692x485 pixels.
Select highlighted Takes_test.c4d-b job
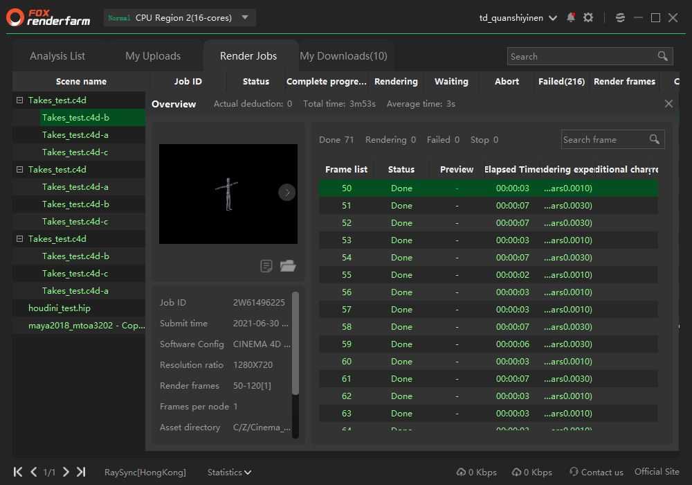coord(93,118)
